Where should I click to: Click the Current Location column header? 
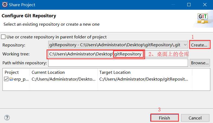point(48,72)
